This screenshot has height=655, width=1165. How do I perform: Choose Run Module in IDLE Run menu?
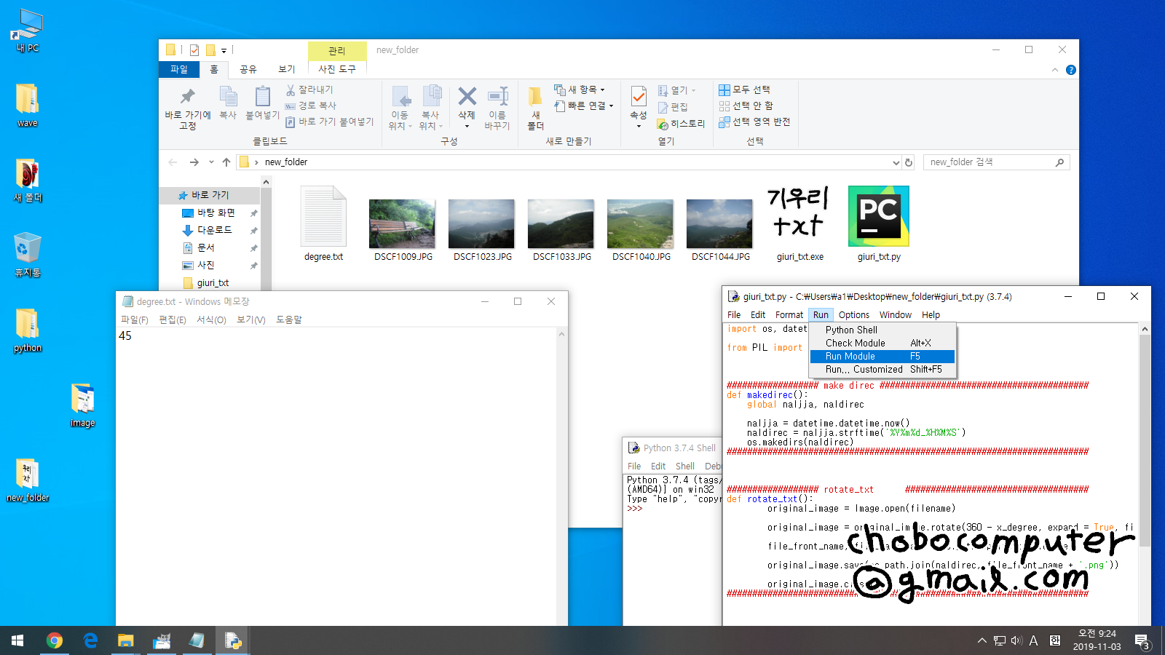(x=882, y=356)
